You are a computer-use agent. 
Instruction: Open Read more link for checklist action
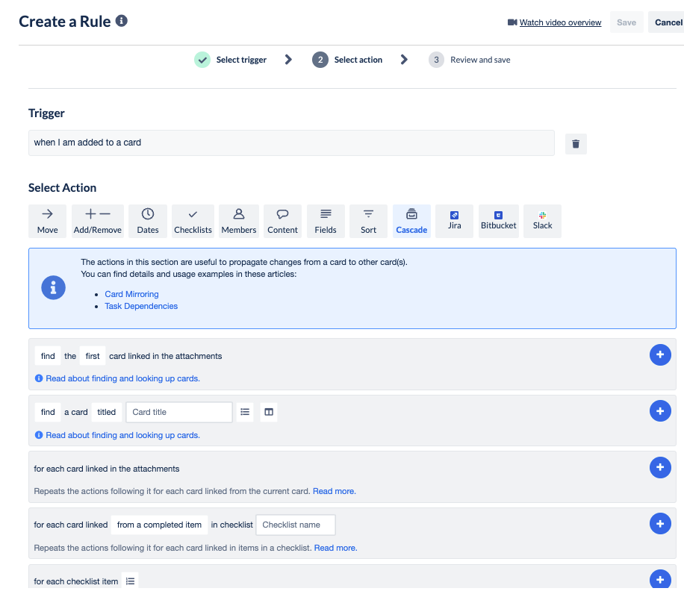[x=335, y=548]
